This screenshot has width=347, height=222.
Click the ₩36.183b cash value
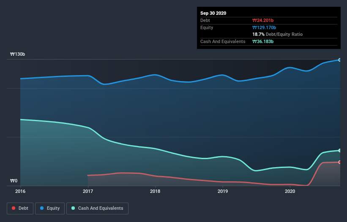(263, 41)
